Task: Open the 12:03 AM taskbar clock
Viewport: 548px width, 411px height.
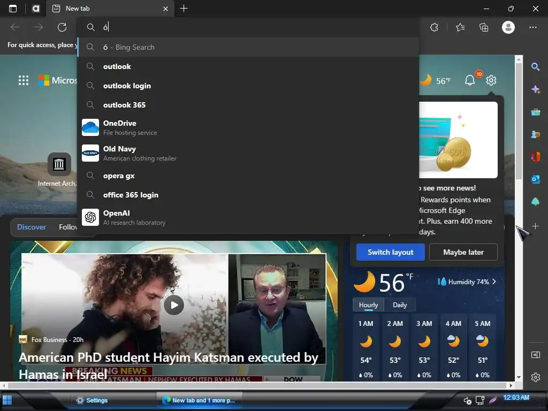Action: click(x=516, y=398)
